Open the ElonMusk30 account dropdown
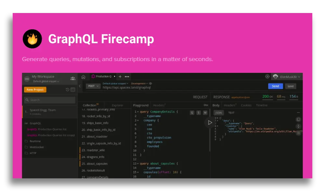 coord(290,77)
